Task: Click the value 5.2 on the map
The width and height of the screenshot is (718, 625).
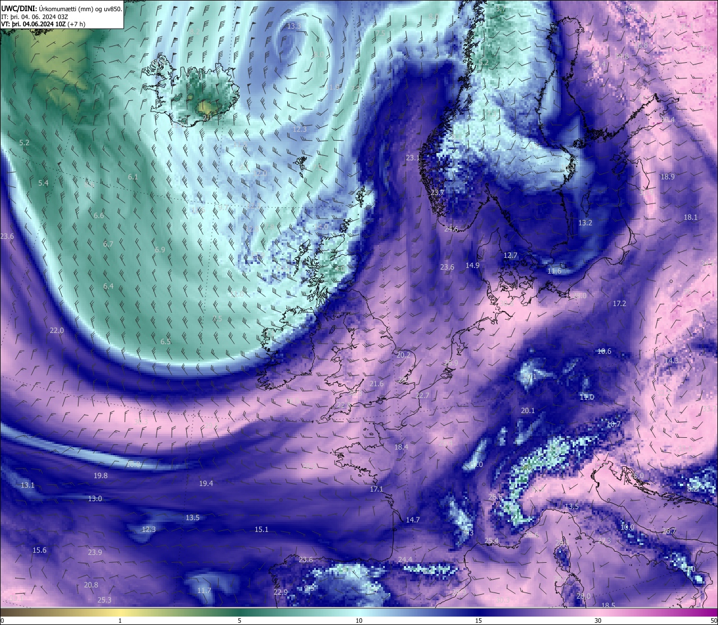Action: point(24,142)
